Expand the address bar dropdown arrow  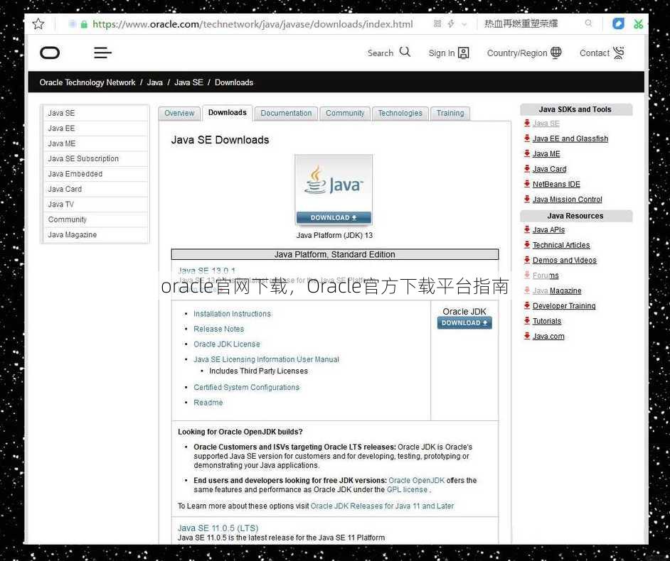click(464, 24)
